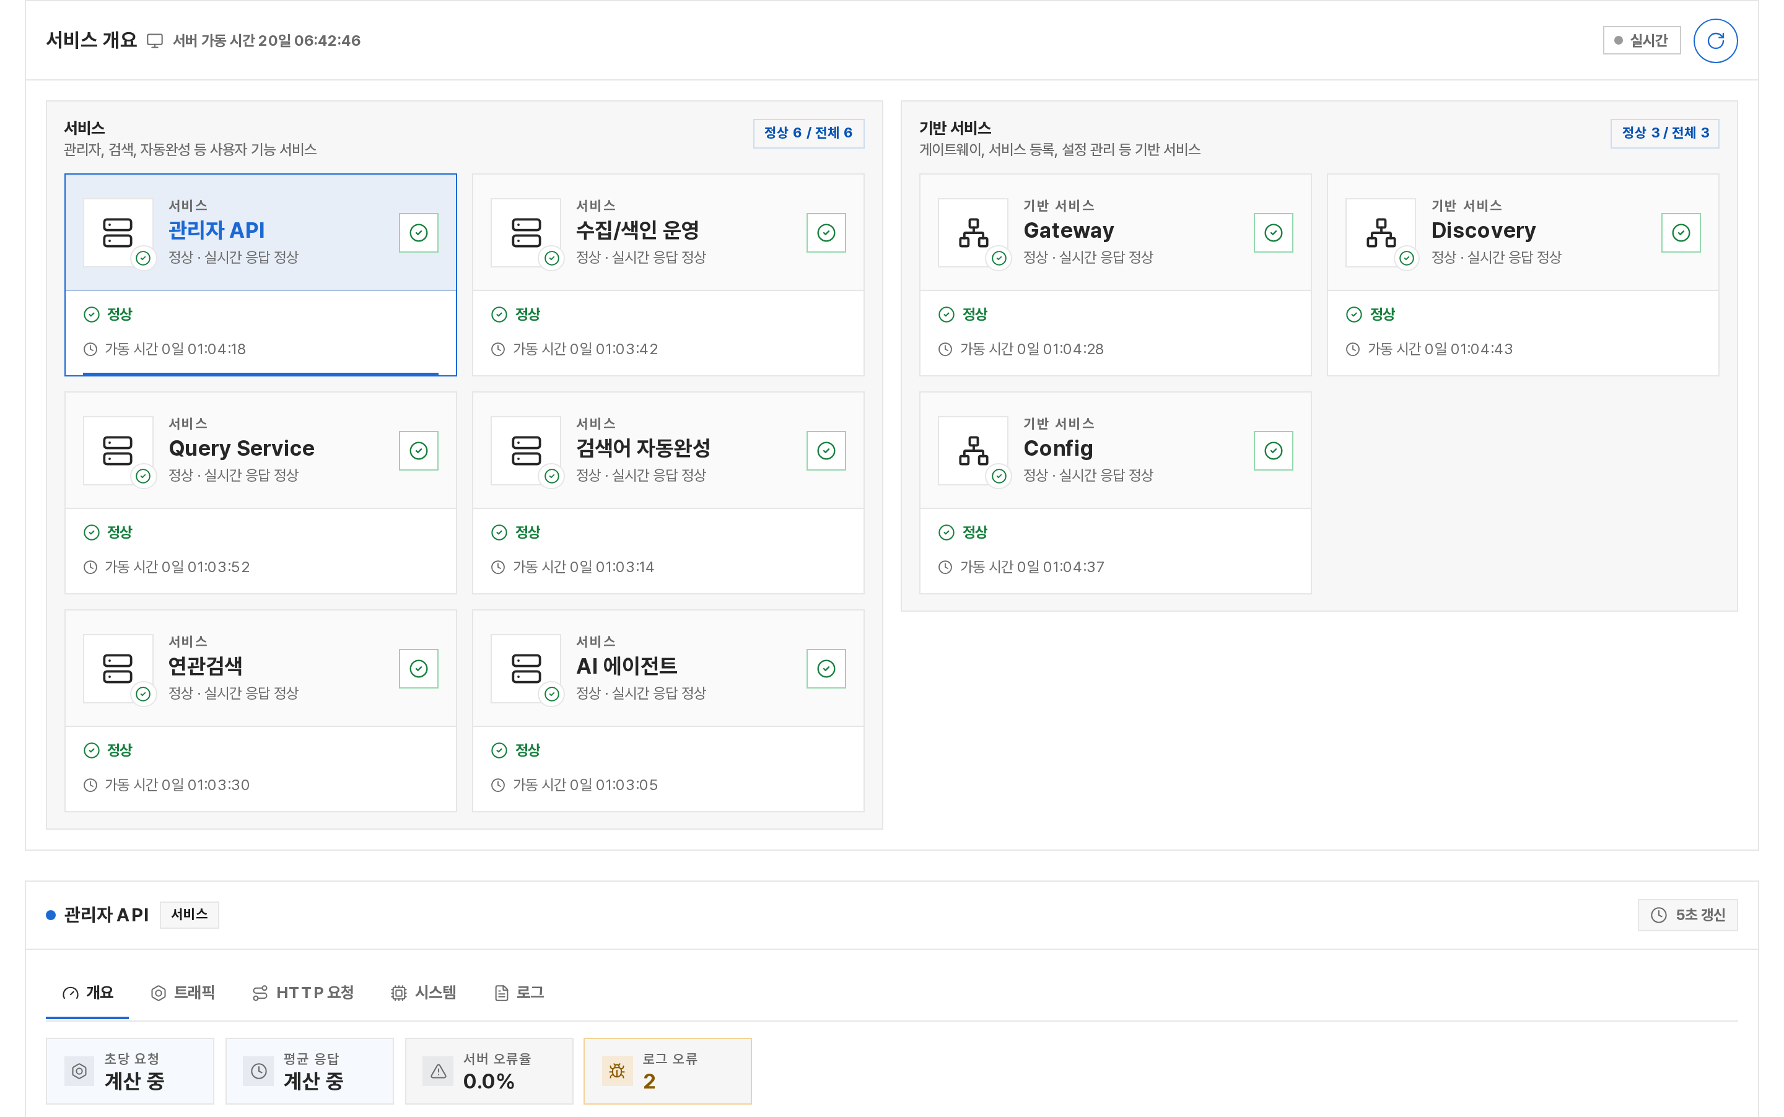Screen dimensions: 1784x1117
Task: Switch to the 트래픽 tab
Action: click(183, 993)
